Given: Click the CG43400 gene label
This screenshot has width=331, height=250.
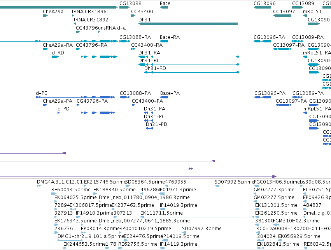Looking at the screenshot, I should [142, 12].
